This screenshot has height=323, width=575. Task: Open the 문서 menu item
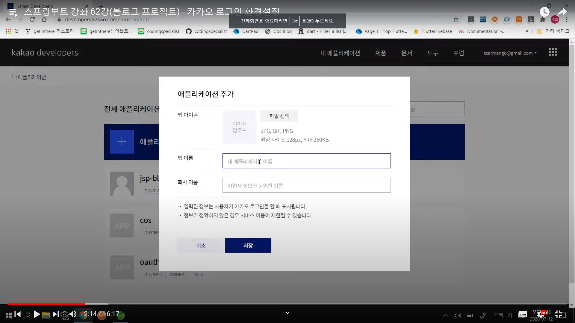(x=406, y=53)
